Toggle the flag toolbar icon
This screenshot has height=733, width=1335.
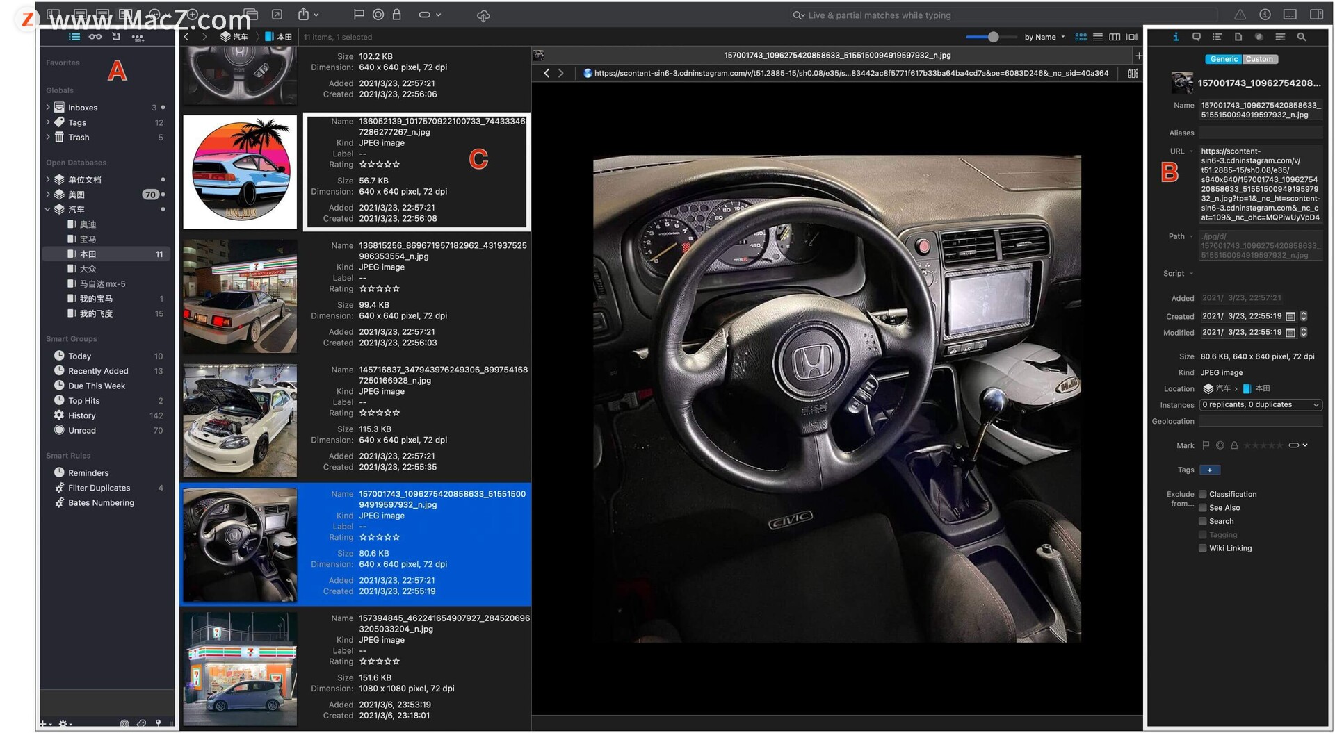click(359, 15)
